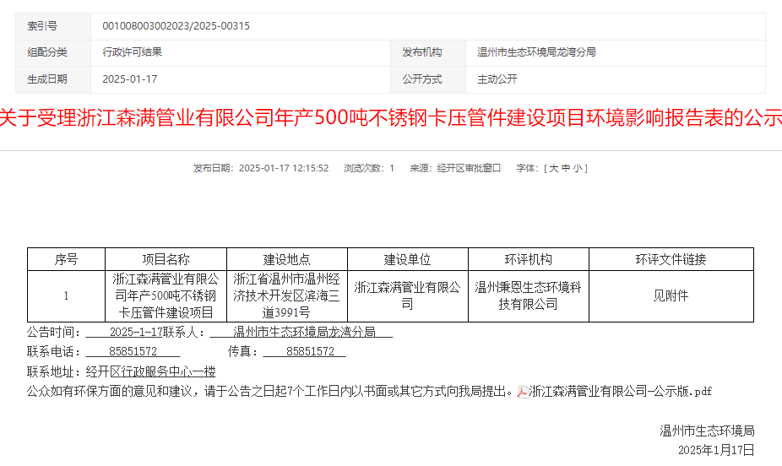Click the 公开方式 label
Image resolution: width=782 pixels, height=466 pixels.
coord(422,79)
